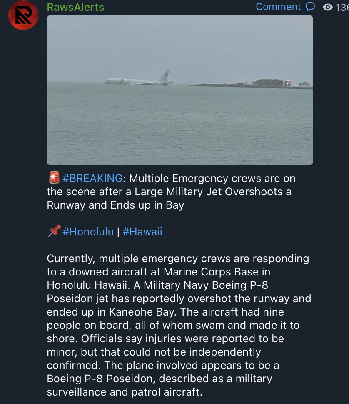Open the #Hawaii hashtag
This screenshot has width=349, height=404.
click(x=142, y=232)
